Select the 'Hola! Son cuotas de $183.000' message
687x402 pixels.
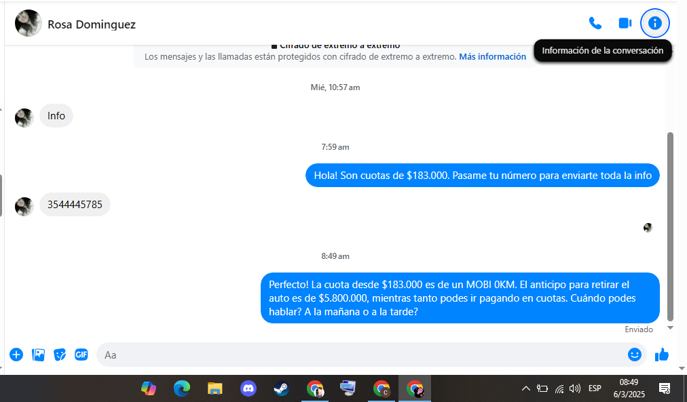[483, 176]
